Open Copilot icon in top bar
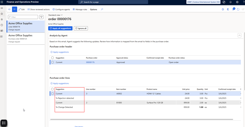 coord(224,2)
